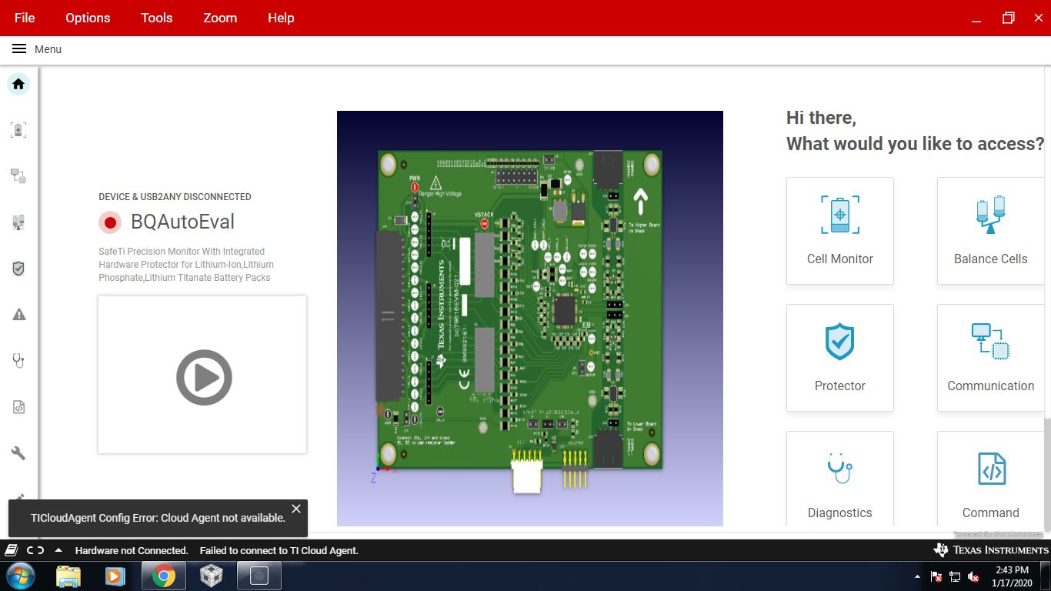The image size is (1051, 591).
Task: Open the log book icon in status bar
Action: point(11,550)
